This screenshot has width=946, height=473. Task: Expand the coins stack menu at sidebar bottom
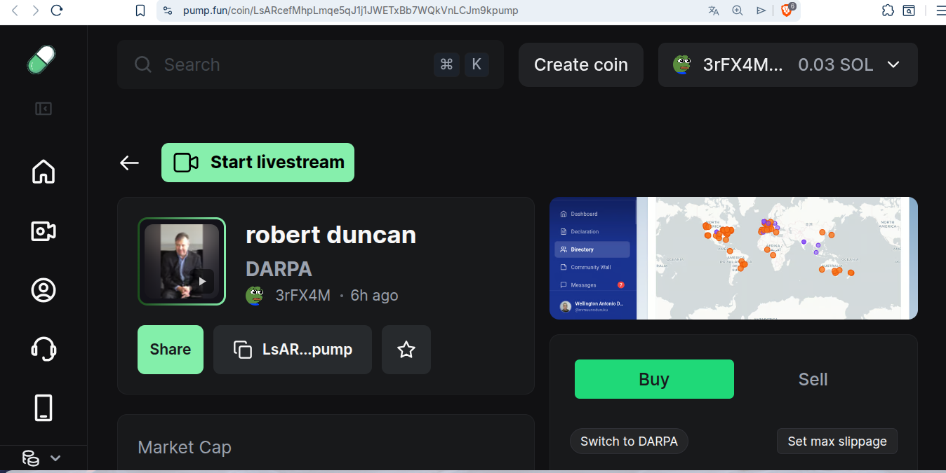tap(41, 458)
